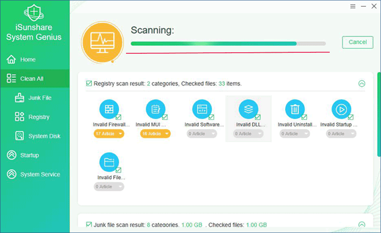The width and height of the screenshot is (381, 233).
Task: Click the Invalid MUI cache icon
Action: [155, 108]
